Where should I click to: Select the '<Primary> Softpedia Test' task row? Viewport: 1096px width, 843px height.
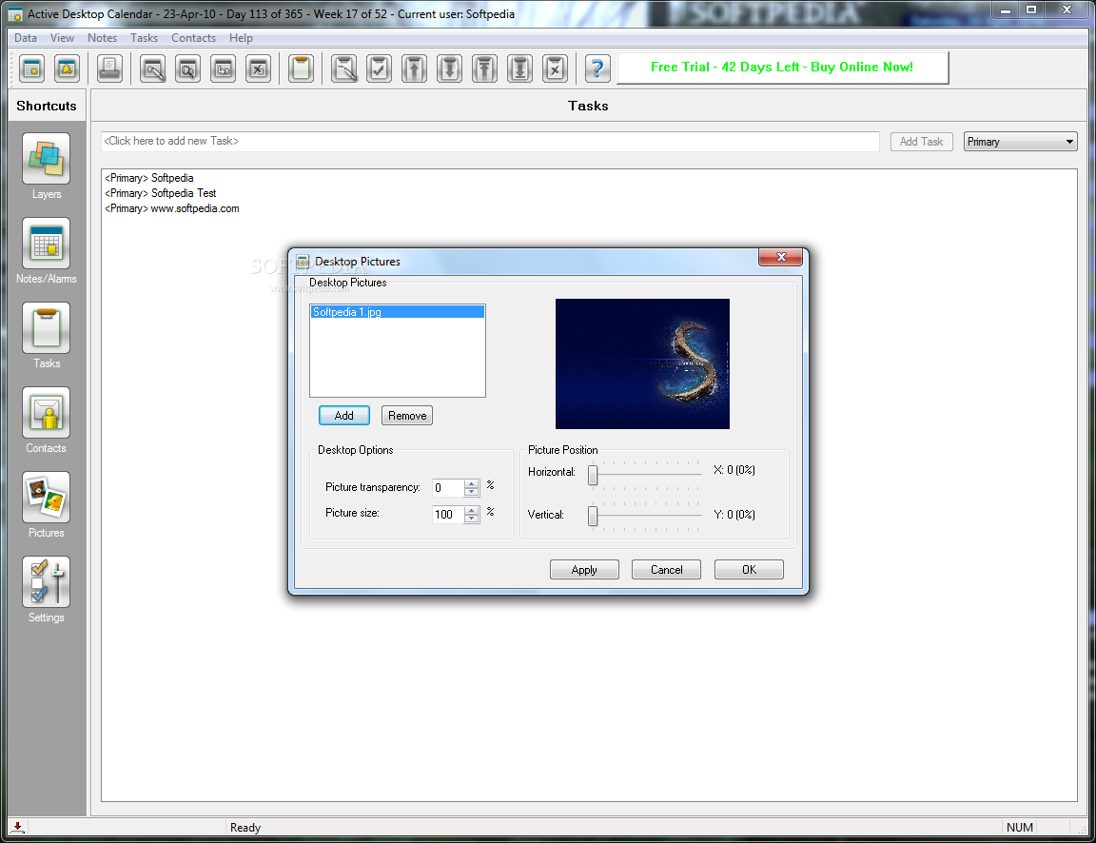pyautogui.click(x=160, y=194)
